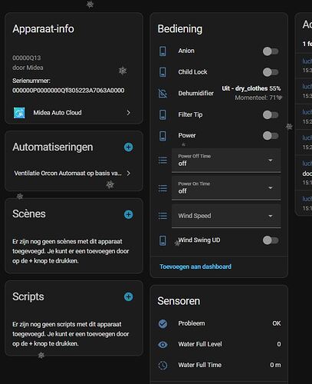
Task: Enable the Child Lock switch
Action: tap(271, 72)
